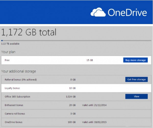Click the Buy more storage button

135,60
